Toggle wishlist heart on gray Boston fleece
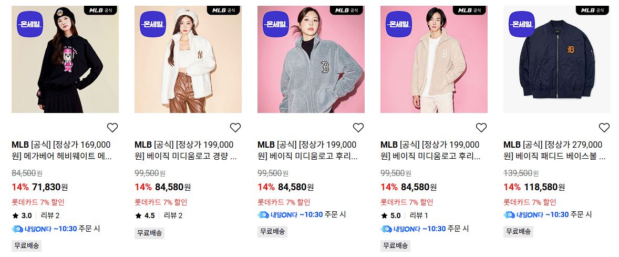The width and height of the screenshot is (619, 257). point(358,128)
